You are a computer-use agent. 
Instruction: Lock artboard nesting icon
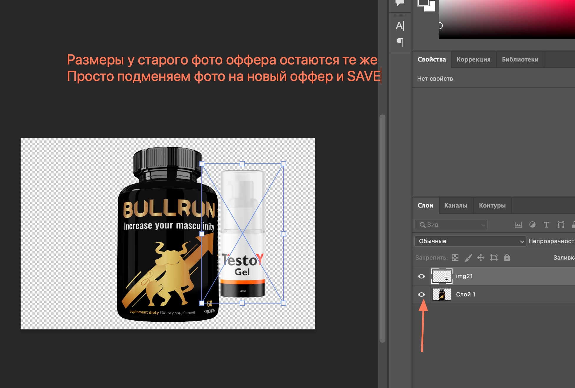coord(494,258)
